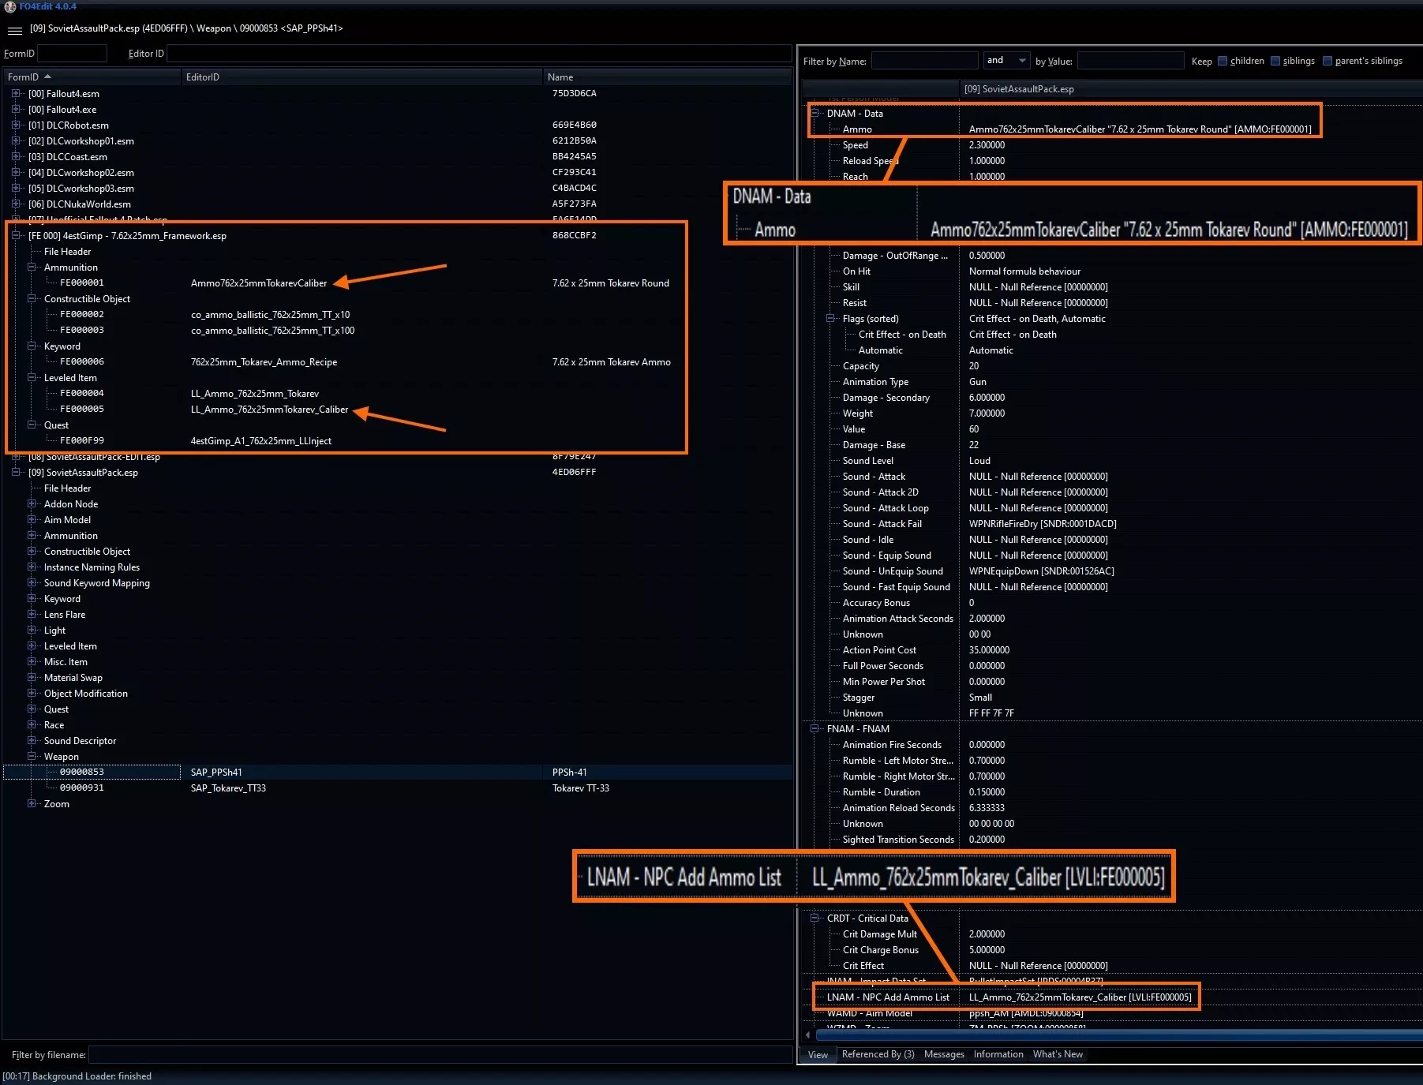Toggle the Keep siblings checkbox

tap(1275, 61)
